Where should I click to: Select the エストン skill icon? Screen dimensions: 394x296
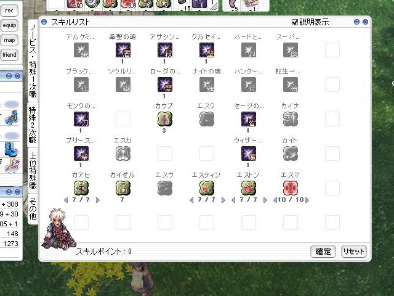[x=249, y=187]
